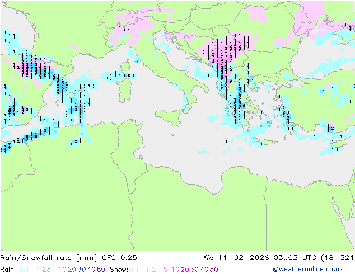This screenshot has width=355, height=274.
Task: Click the 'Rain/Snowfall rate [mm]' map title
Action: point(49,258)
